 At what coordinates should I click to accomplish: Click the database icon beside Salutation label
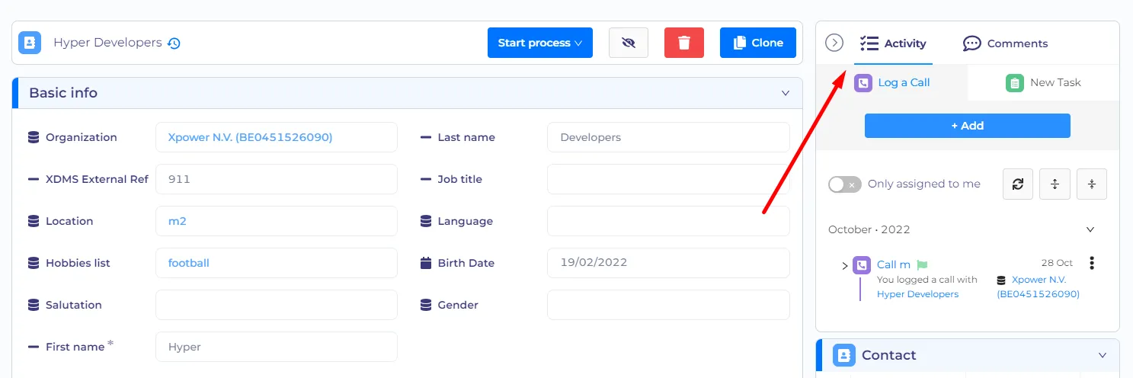click(34, 305)
